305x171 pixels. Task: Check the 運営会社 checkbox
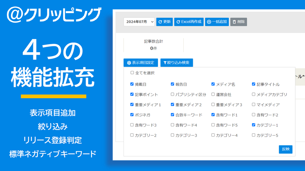[213, 94]
